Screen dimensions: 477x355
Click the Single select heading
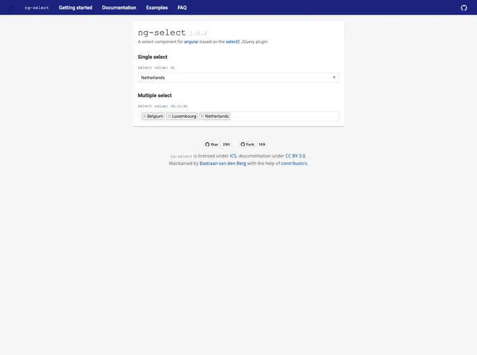(x=153, y=57)
